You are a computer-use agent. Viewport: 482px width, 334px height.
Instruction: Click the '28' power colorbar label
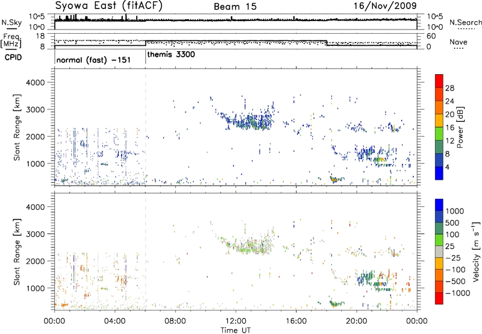click(449, 88)
